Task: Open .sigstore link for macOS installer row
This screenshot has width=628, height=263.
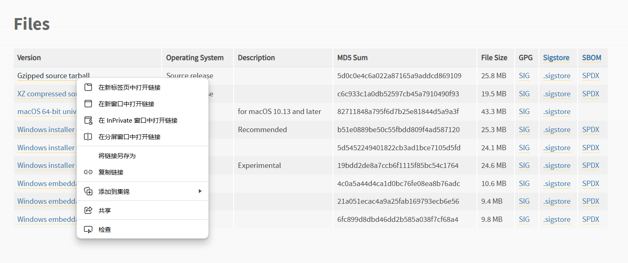Action: [557, 112]
